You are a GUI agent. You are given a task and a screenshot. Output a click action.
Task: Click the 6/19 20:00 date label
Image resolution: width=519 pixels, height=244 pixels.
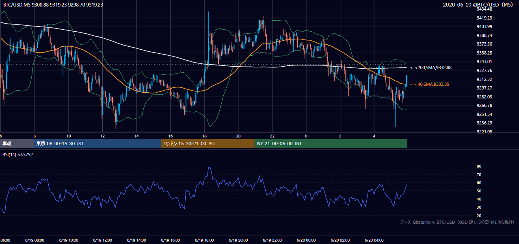coord(238,240)
